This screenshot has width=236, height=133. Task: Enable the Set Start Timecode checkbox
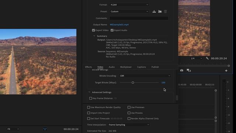[88, 119]
